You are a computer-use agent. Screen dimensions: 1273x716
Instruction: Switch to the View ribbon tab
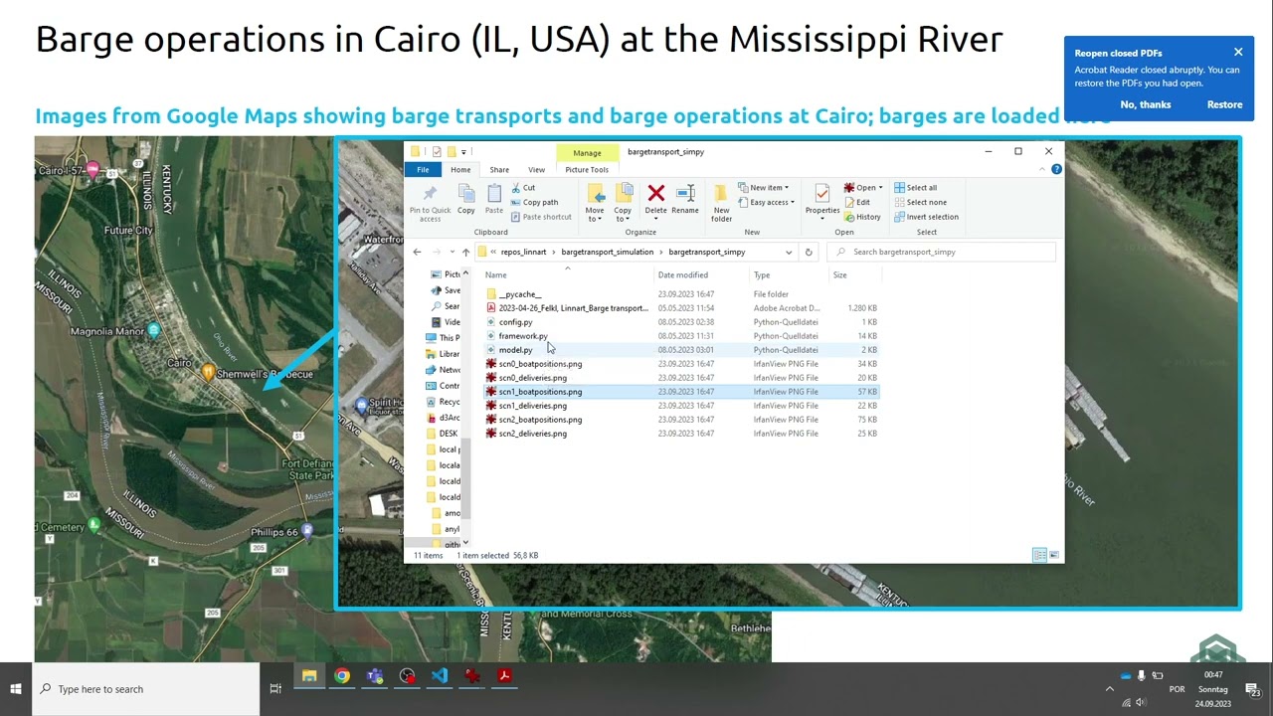[x=536, y=170]
